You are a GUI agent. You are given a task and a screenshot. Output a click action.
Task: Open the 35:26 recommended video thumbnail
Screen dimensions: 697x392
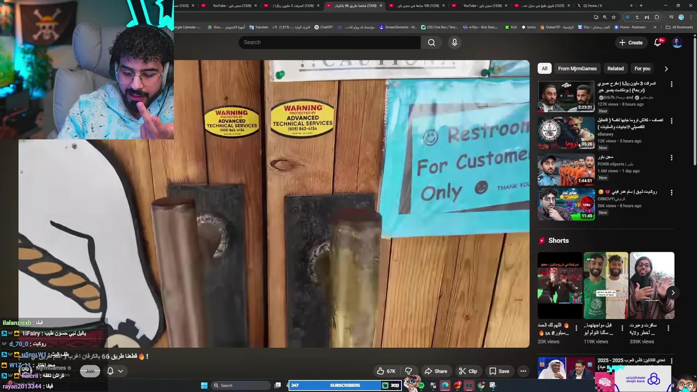[x=566, y=133]
